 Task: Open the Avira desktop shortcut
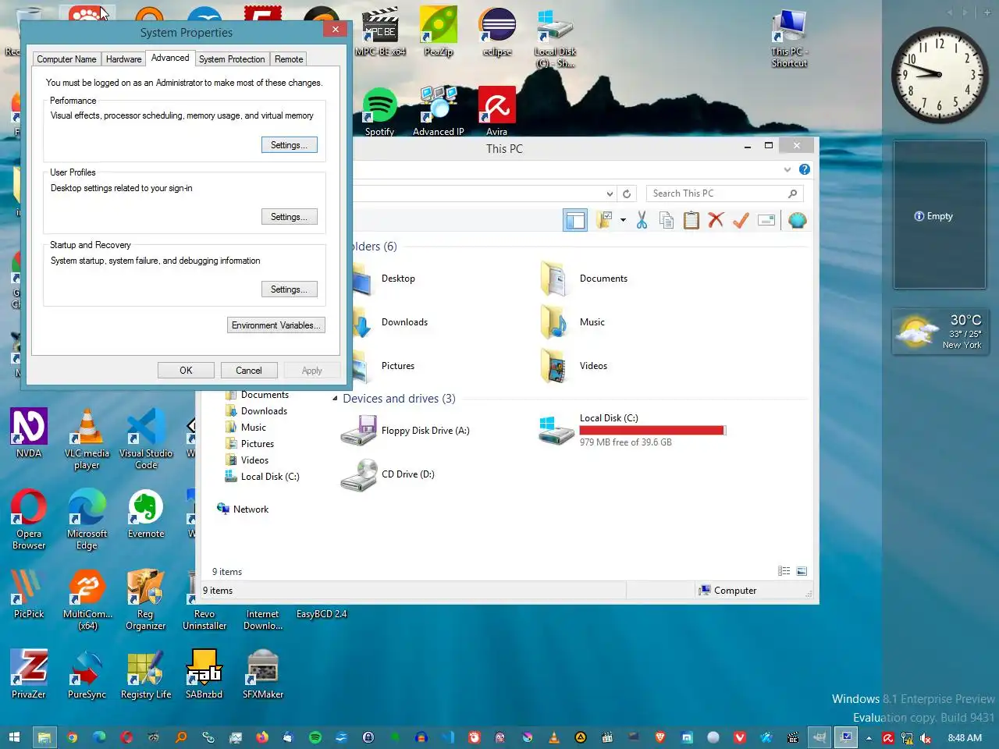pyautogui.click(x=497, y=112)
